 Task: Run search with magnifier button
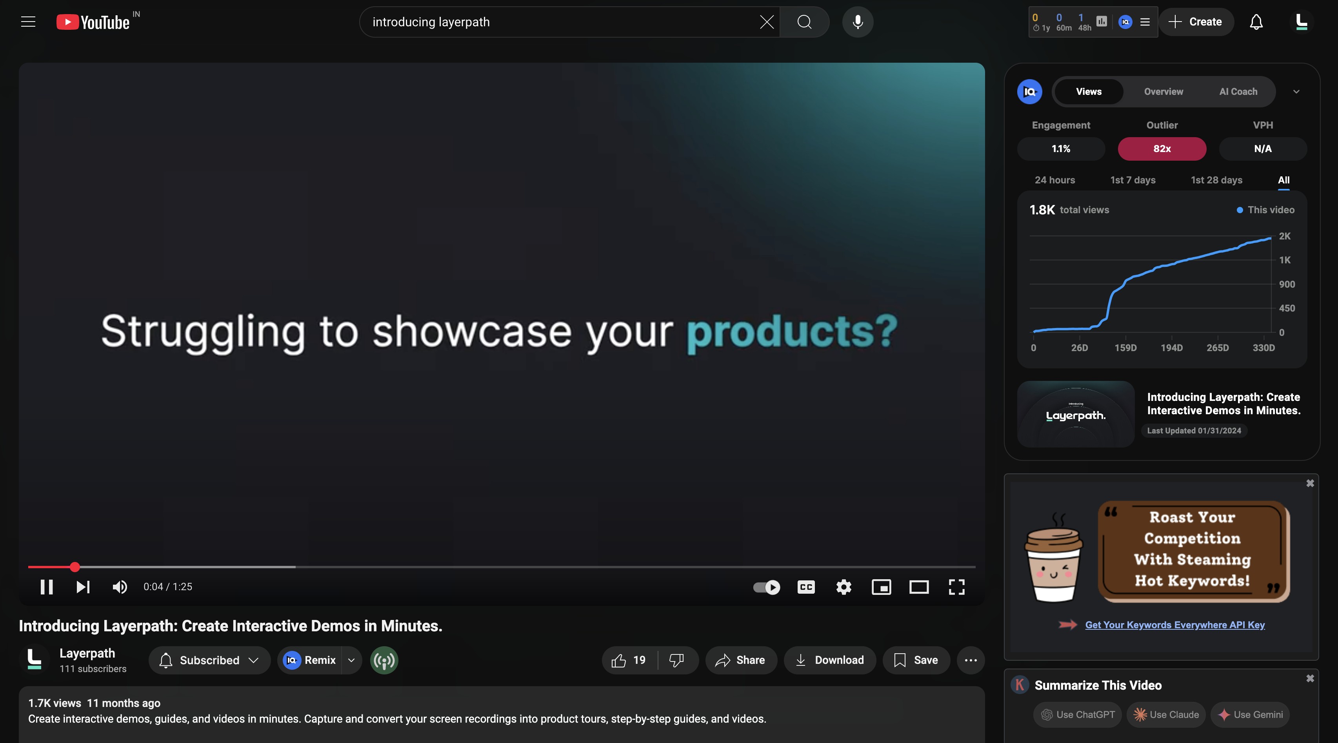click(x=804, y=22)
